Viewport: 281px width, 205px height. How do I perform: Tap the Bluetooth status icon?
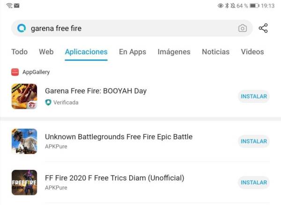tap(227, 6)
